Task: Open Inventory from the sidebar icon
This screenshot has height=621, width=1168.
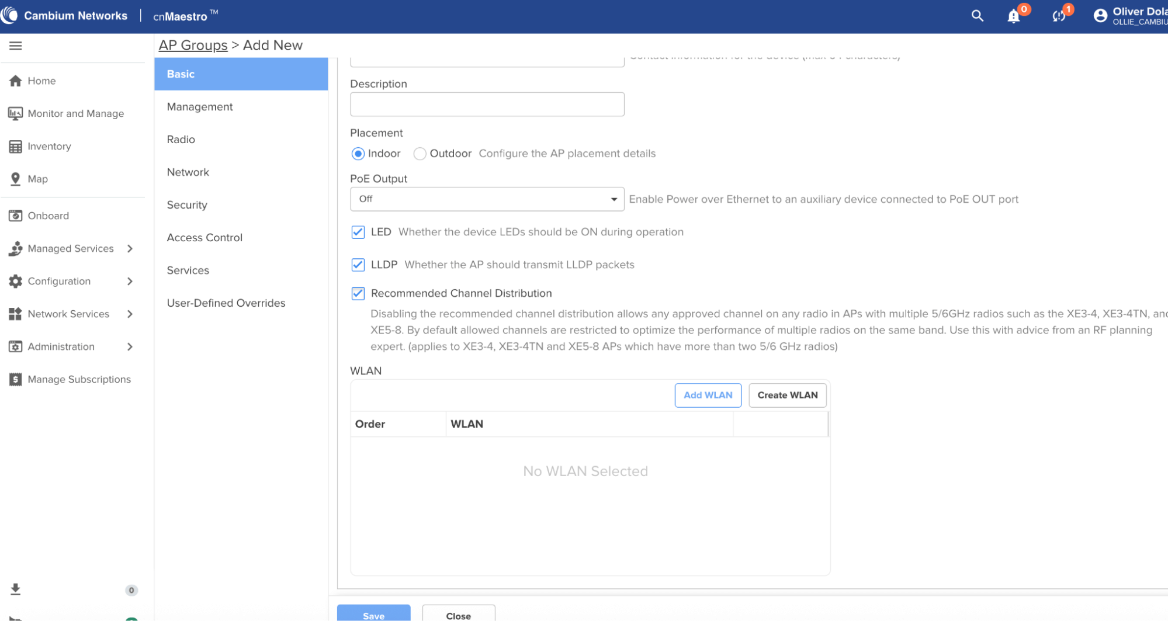Action: [16, 146]
